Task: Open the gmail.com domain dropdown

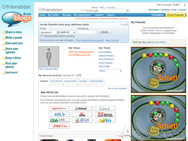Action: [x=68, y=32]
